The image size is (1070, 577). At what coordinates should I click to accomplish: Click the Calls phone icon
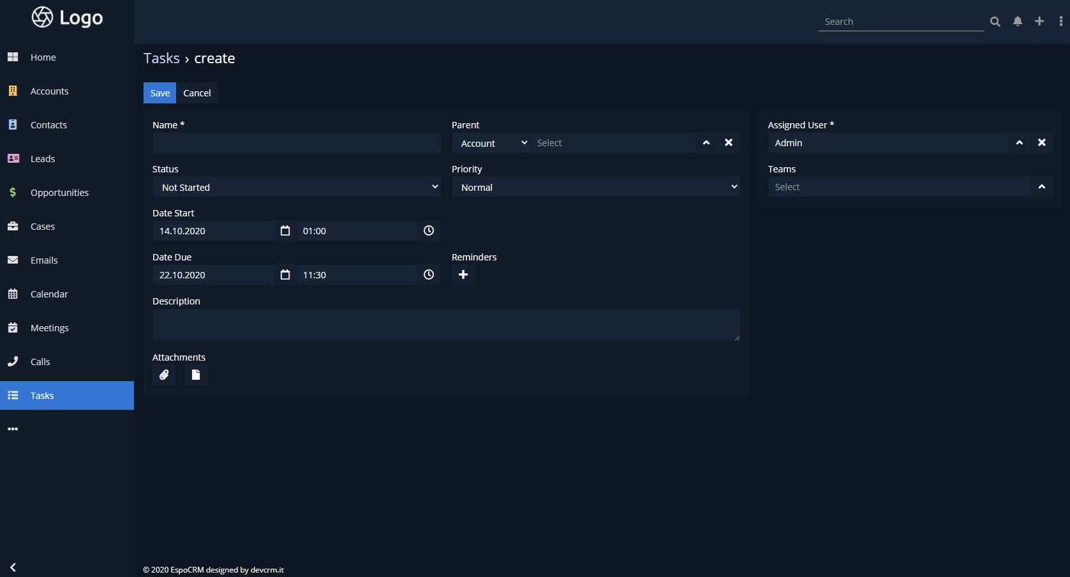[x=13, y=362]
